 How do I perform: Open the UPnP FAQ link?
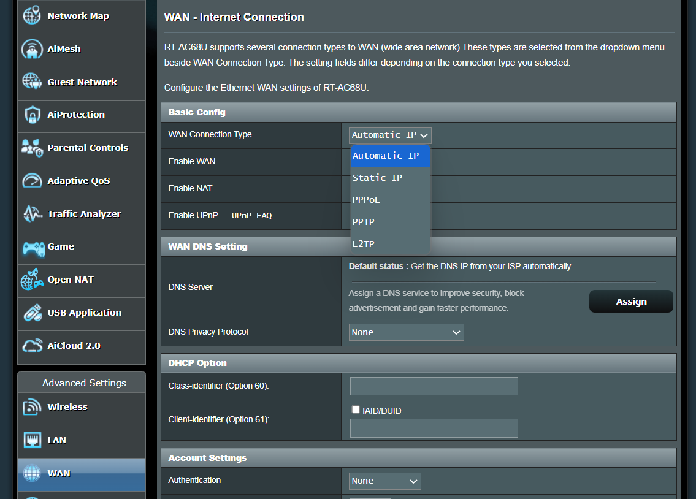click(x=251, y=216)
